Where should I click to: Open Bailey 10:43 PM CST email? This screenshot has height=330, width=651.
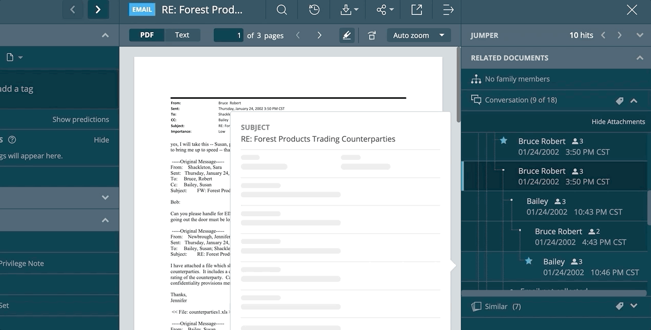coord(554,207)
